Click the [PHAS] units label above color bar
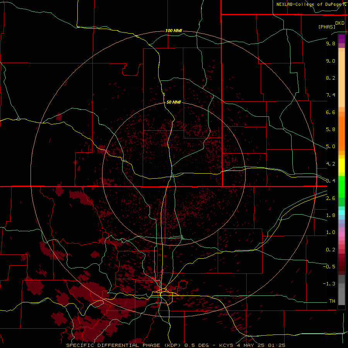Viewport: 348px width, 348px height. 327,27
